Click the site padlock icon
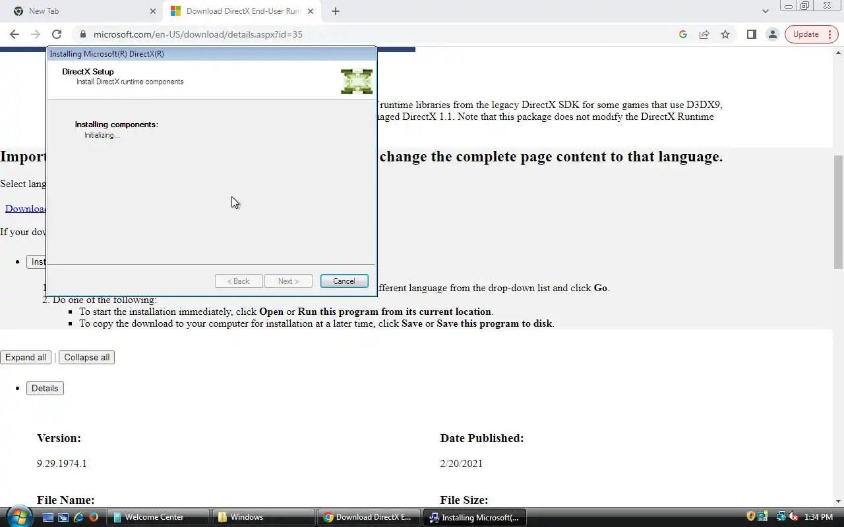The image size is (844, 527). click(x=82, y=34)
